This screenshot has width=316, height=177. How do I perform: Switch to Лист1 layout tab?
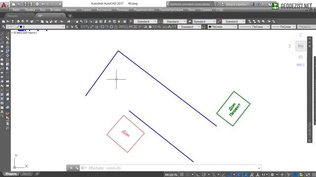pos(26,174)
